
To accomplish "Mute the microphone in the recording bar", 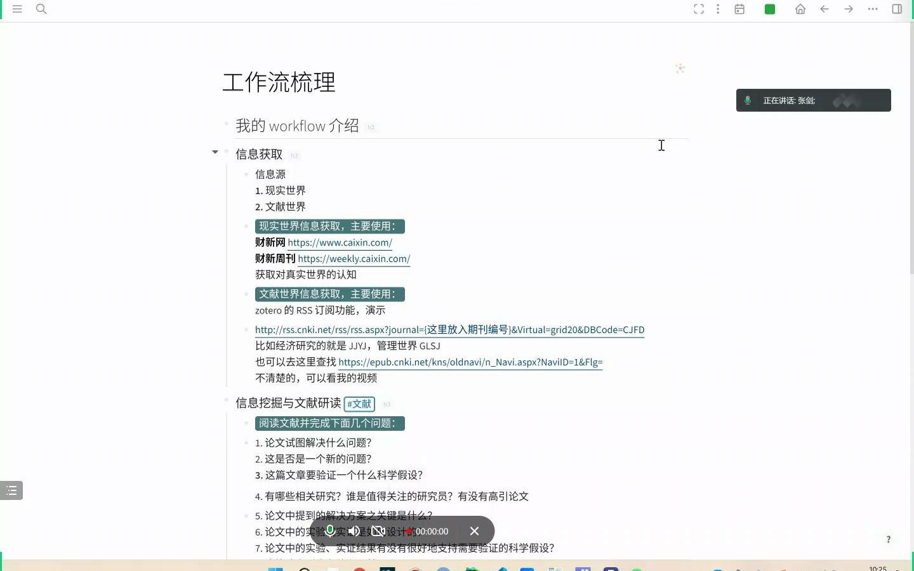I will coord(330,531).
